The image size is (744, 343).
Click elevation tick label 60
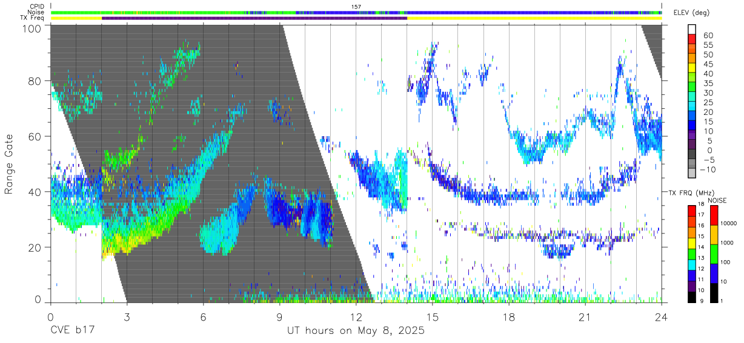(707, 36)
